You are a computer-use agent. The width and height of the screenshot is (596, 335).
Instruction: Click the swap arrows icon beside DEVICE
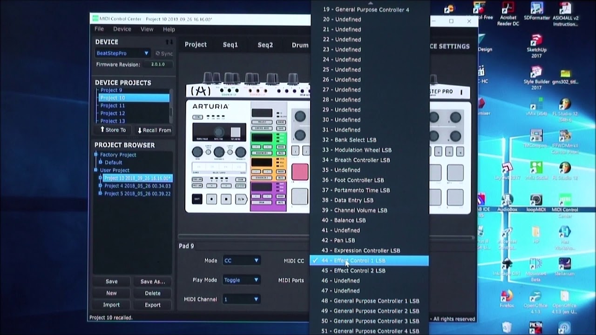[169, 42]
